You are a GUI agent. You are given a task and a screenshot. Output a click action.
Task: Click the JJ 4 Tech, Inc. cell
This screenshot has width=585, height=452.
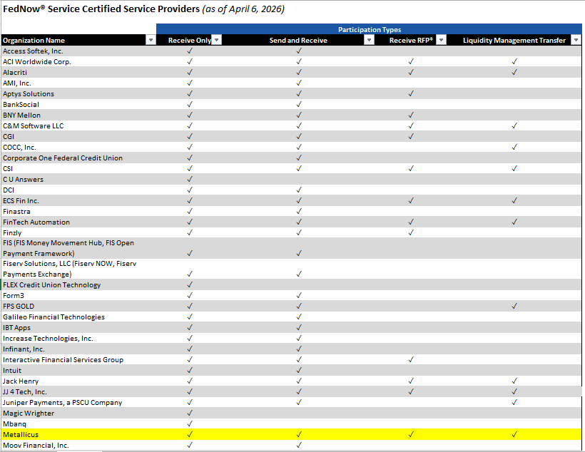click(x=78, y=391)
